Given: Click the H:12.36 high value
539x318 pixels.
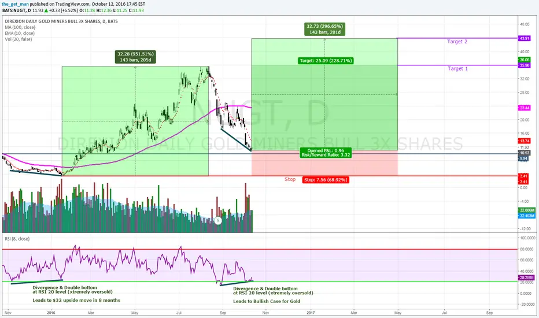Looking at the screenshot, I should pos(104,10).
